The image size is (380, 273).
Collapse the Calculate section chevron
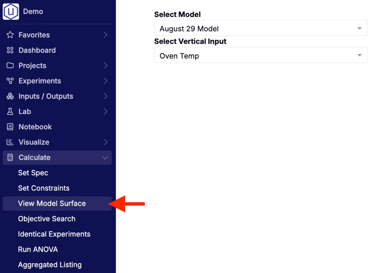[105, 158]
